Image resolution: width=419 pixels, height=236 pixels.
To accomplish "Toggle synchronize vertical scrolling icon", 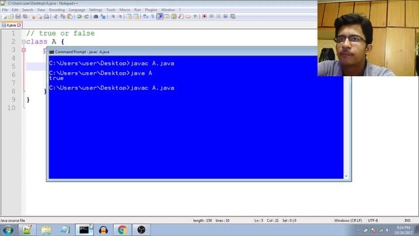I will pos(129,16).
